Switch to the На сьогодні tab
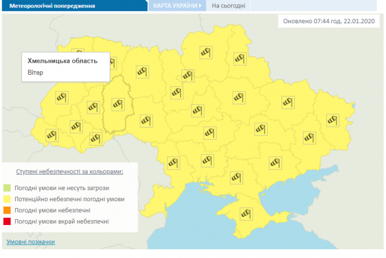Screen dimensions: 386x258 pyautogui.click(x=228, y=6)
